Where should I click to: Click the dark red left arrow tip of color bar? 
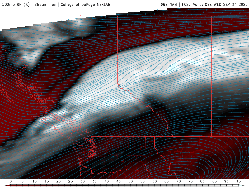pyautogui.click(x=7, y=185)
